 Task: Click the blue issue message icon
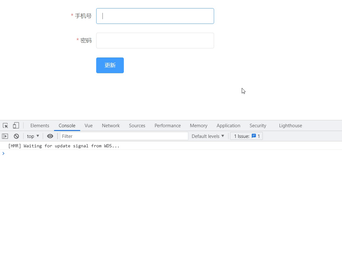pyautogui.click(x=254, y=136)
